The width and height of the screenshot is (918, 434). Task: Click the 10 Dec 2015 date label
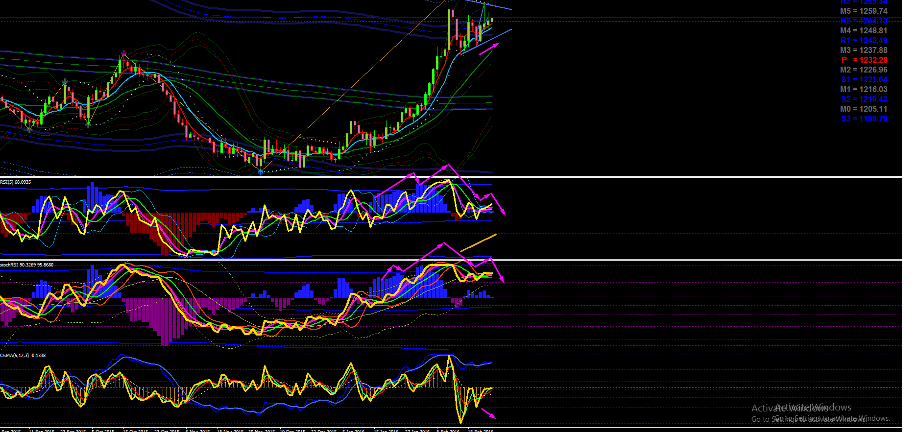292,431
